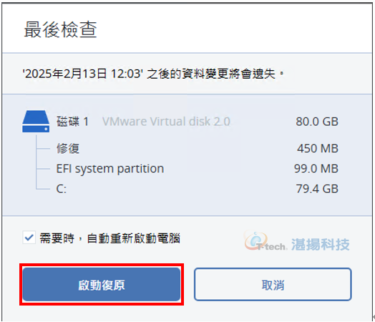The height and width of the screenshot is (322, 375).
Task: Click the 79.4 GB partition size
Action: [x=317, y=189]
